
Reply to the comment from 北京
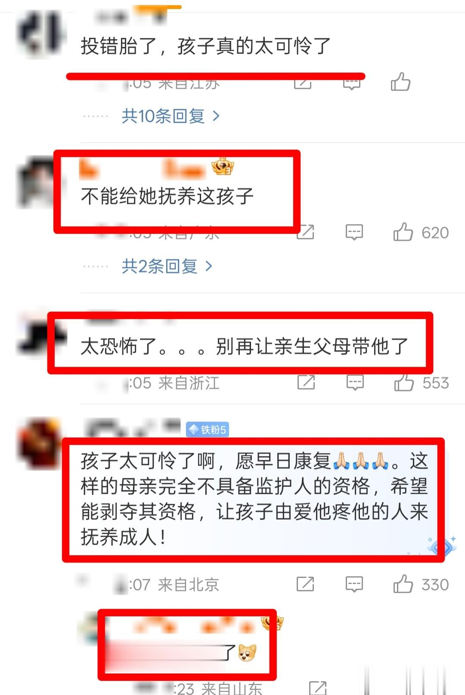[x=354, y=584]
